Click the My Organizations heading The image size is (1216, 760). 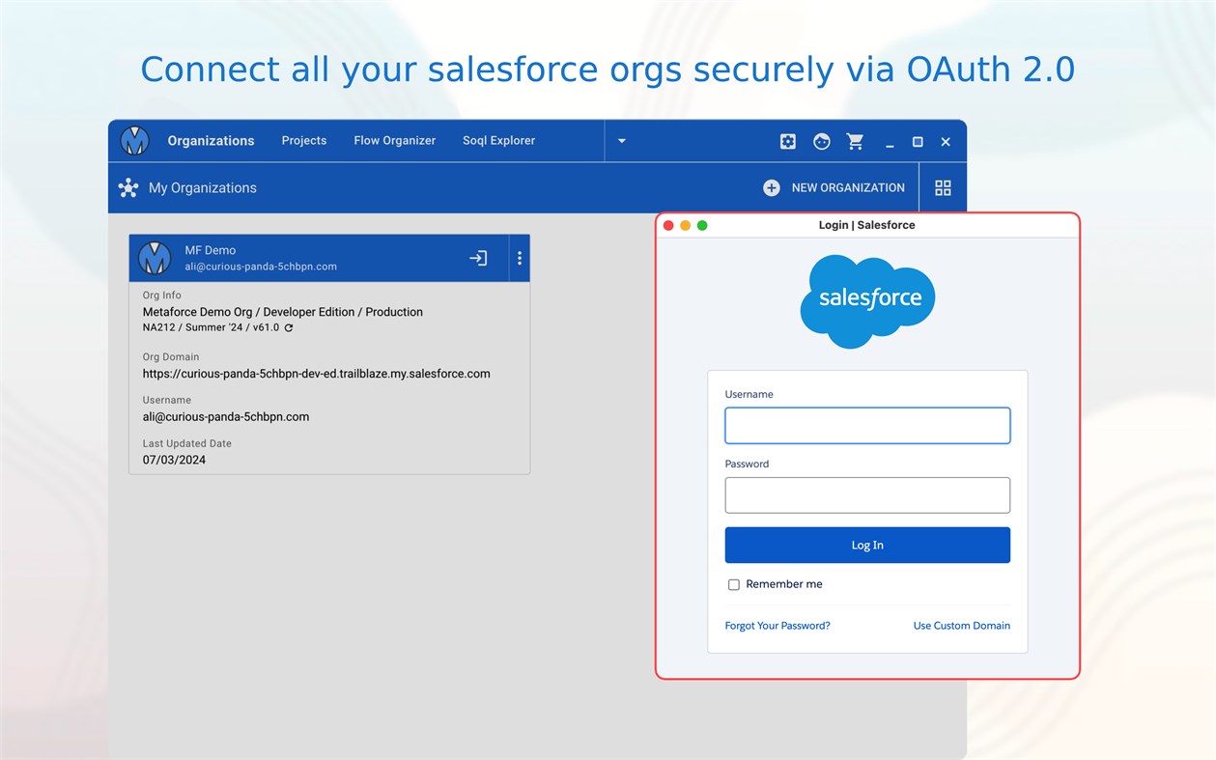click(x=203, y=188)
